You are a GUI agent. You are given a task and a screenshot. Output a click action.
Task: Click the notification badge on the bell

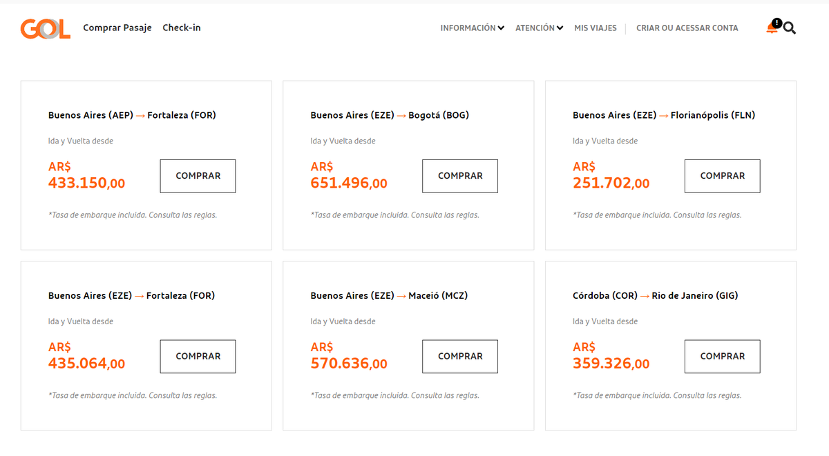[776, 23]
